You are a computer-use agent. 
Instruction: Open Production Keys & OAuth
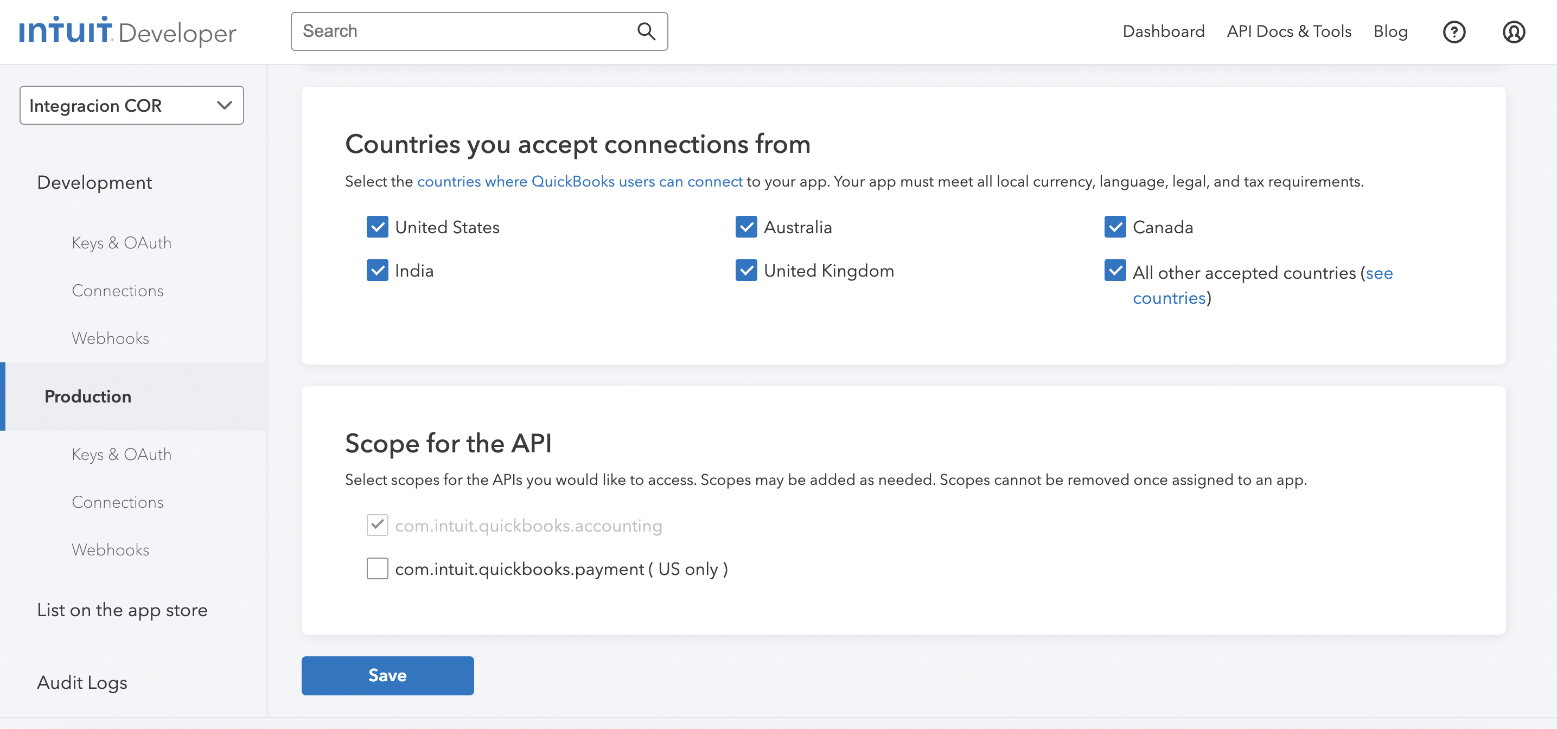click(x=122, y=454)
